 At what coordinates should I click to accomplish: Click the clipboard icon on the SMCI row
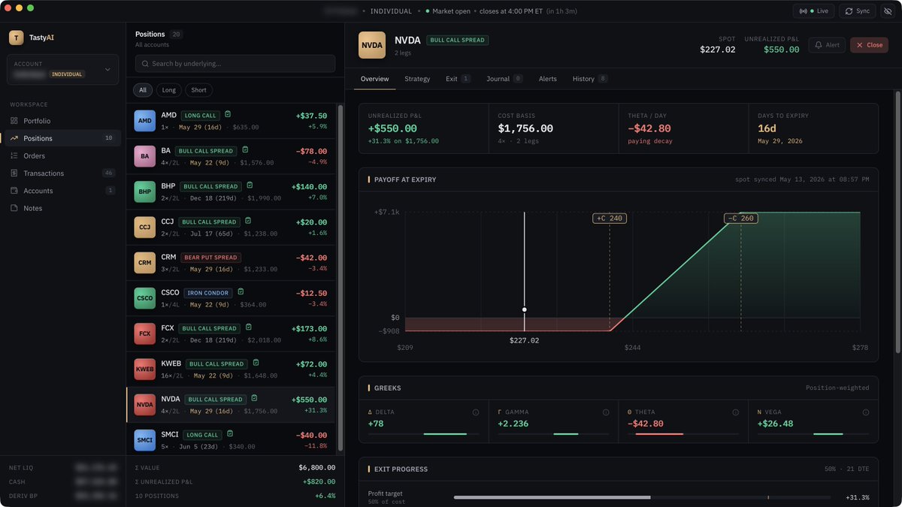point(229,434)
